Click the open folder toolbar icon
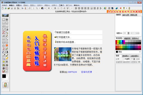 coord(9,8)
